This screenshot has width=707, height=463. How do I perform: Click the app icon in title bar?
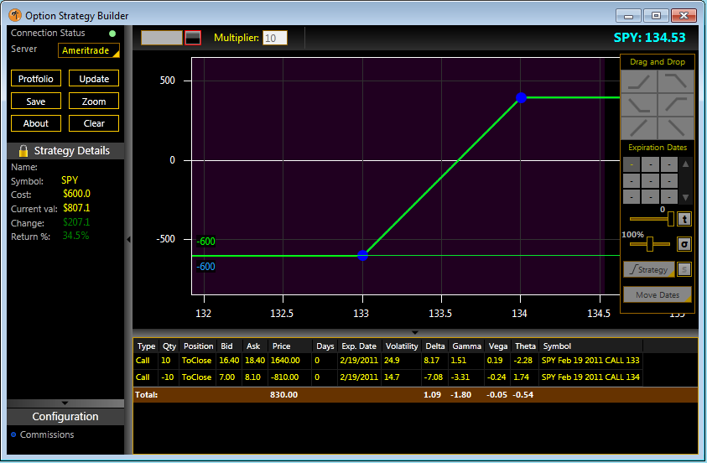pyautogui.click(x=15, y=15)
